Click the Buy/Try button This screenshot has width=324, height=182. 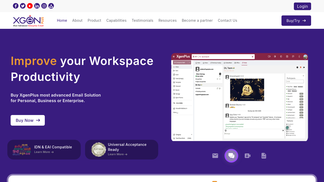tap(296, 21)
